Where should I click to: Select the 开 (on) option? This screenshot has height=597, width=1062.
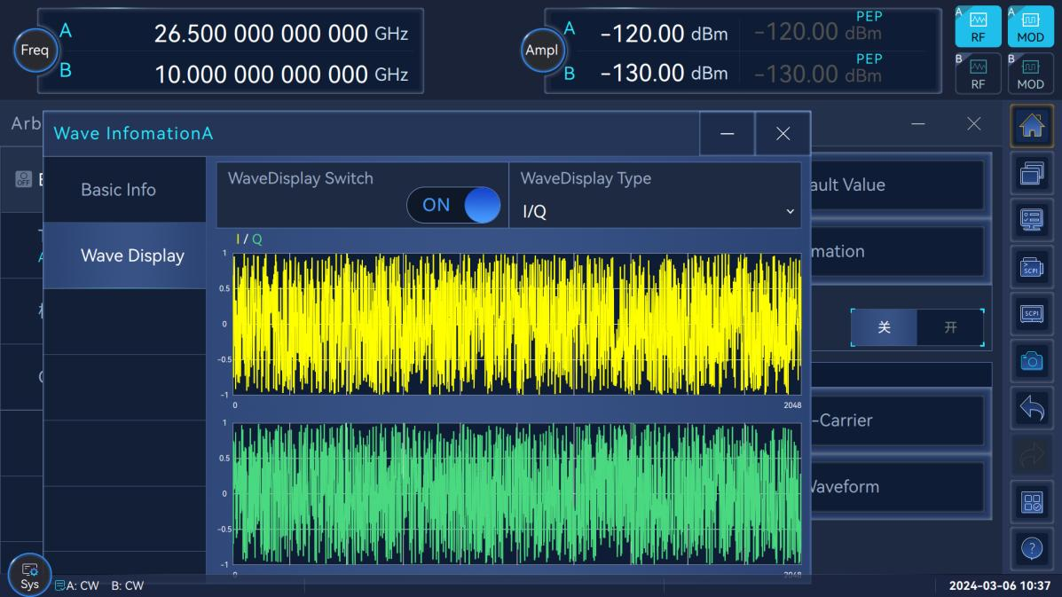(950, 327)
